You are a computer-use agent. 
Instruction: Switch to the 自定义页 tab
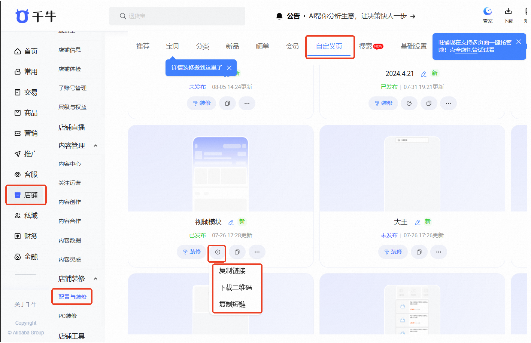[329, 46]
